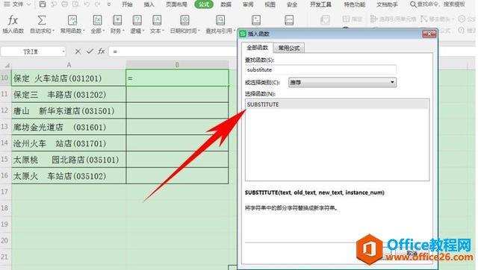This screenshot has height=270, width=478.
Task: Switch to 常用公式 tab in dialog
Action: point(289,48)
